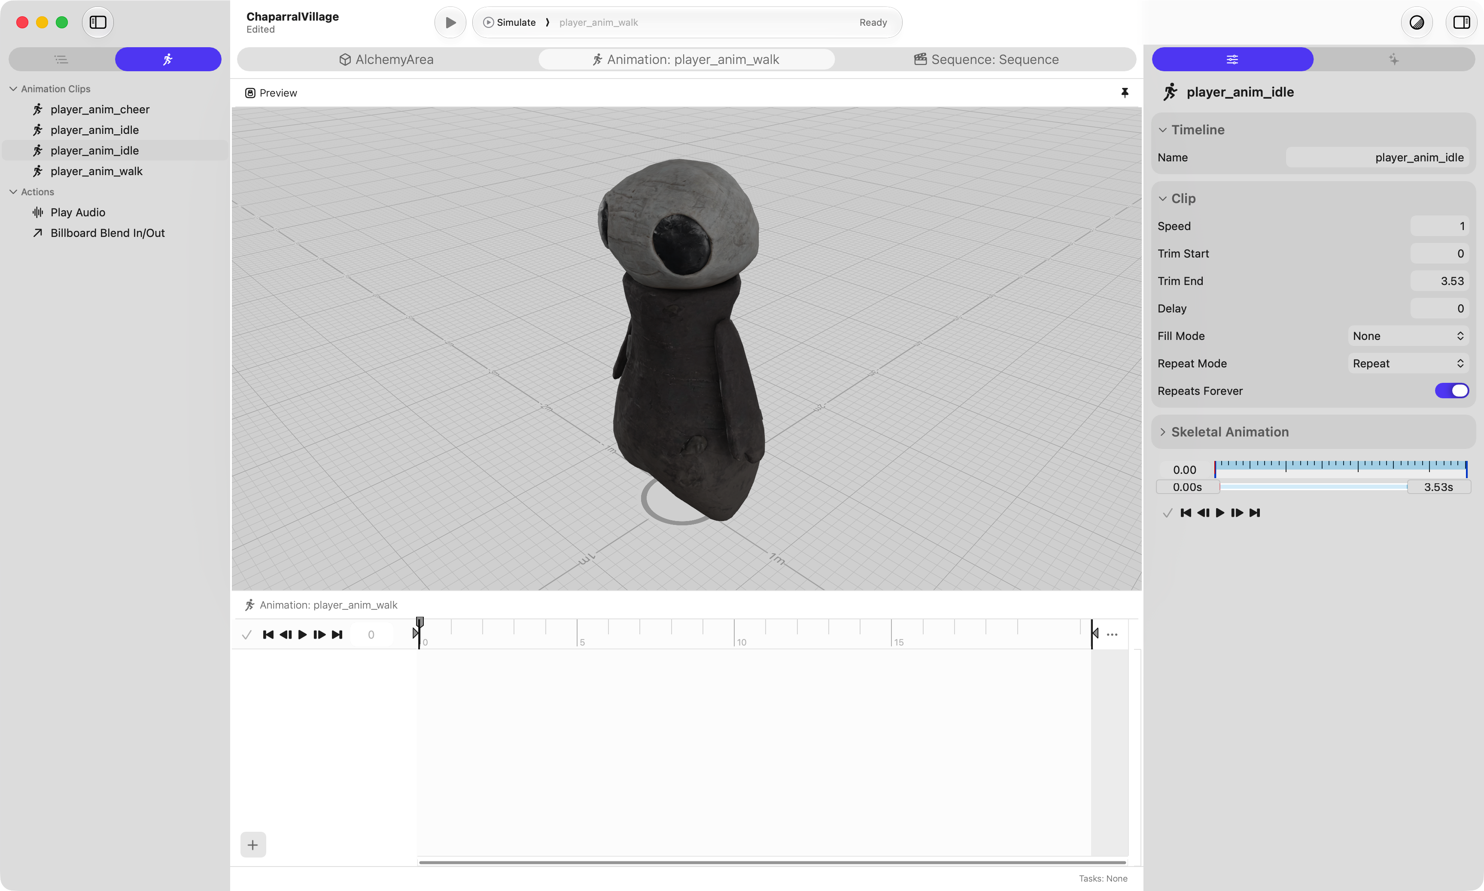Image resolution: width=1484 pixels, height=891 pixels.
Task: Click the Simulate scheme selector
Action: (510, 22)
